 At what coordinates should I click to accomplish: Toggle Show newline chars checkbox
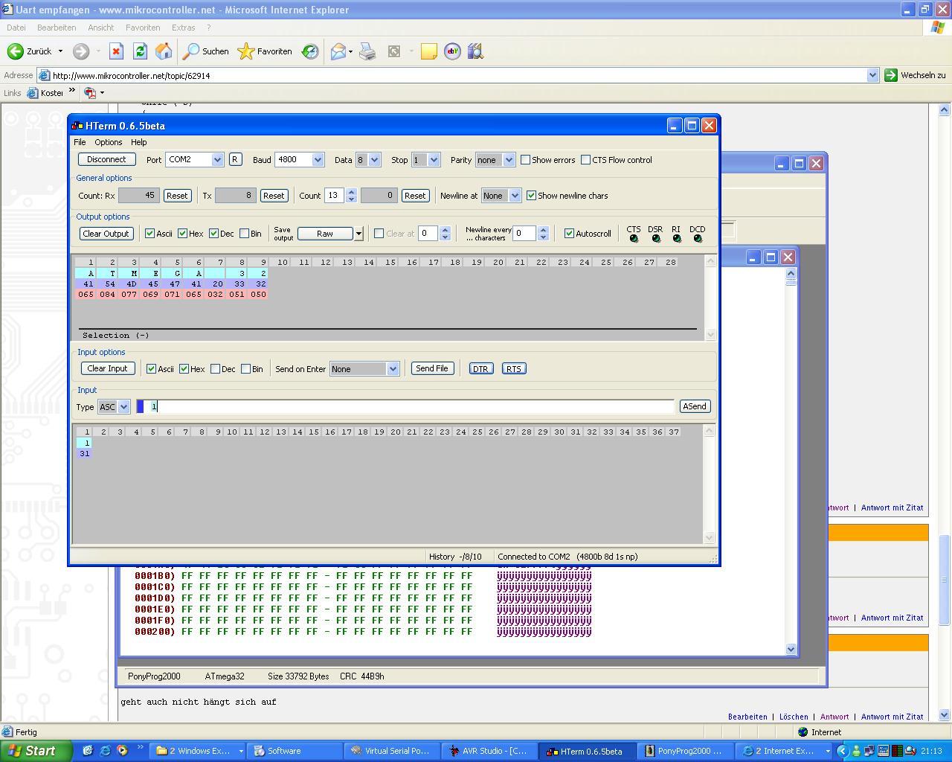532,196
